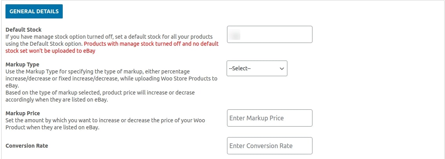The height and width of the screenshot is (159, 445).
Task: Click the '--Select--' text in the combo box
Action: click(240, 69)
